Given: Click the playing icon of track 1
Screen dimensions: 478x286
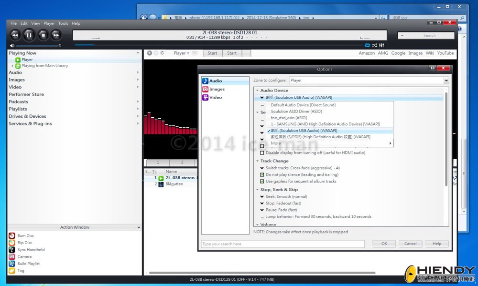Looking at the screenshot, I should click(x=161, y=178).
